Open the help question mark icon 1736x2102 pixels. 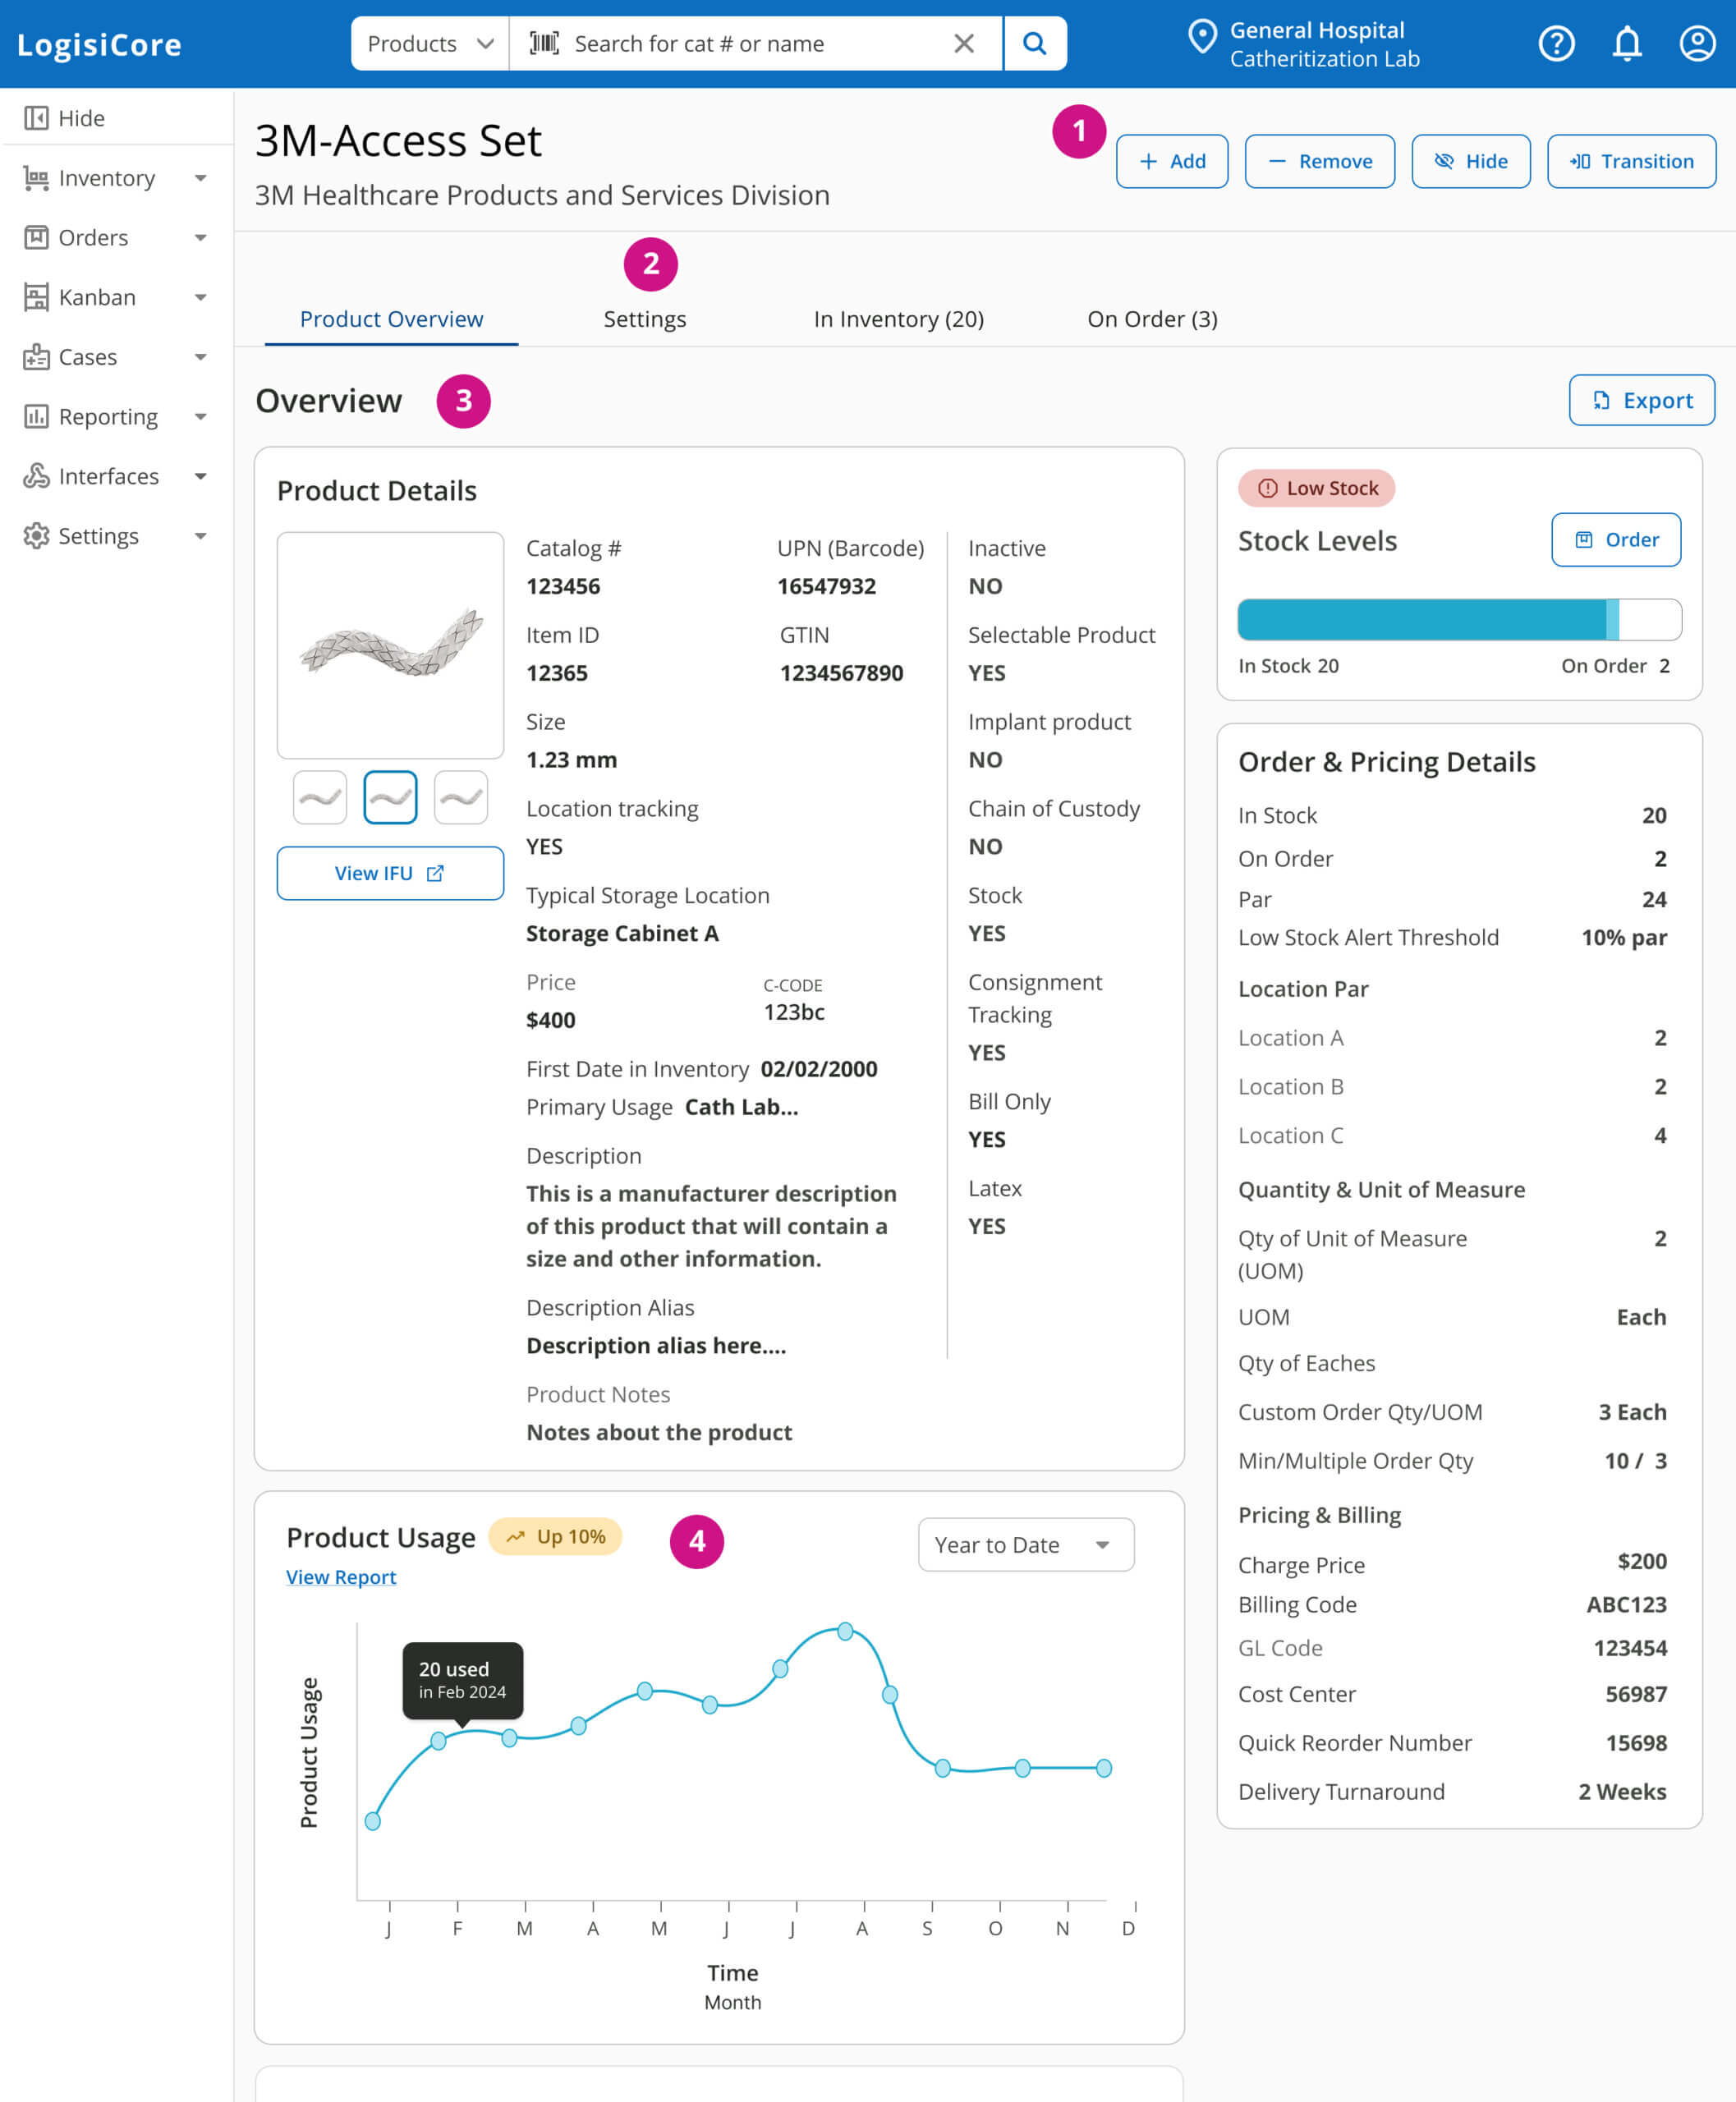pos(1556,43)
